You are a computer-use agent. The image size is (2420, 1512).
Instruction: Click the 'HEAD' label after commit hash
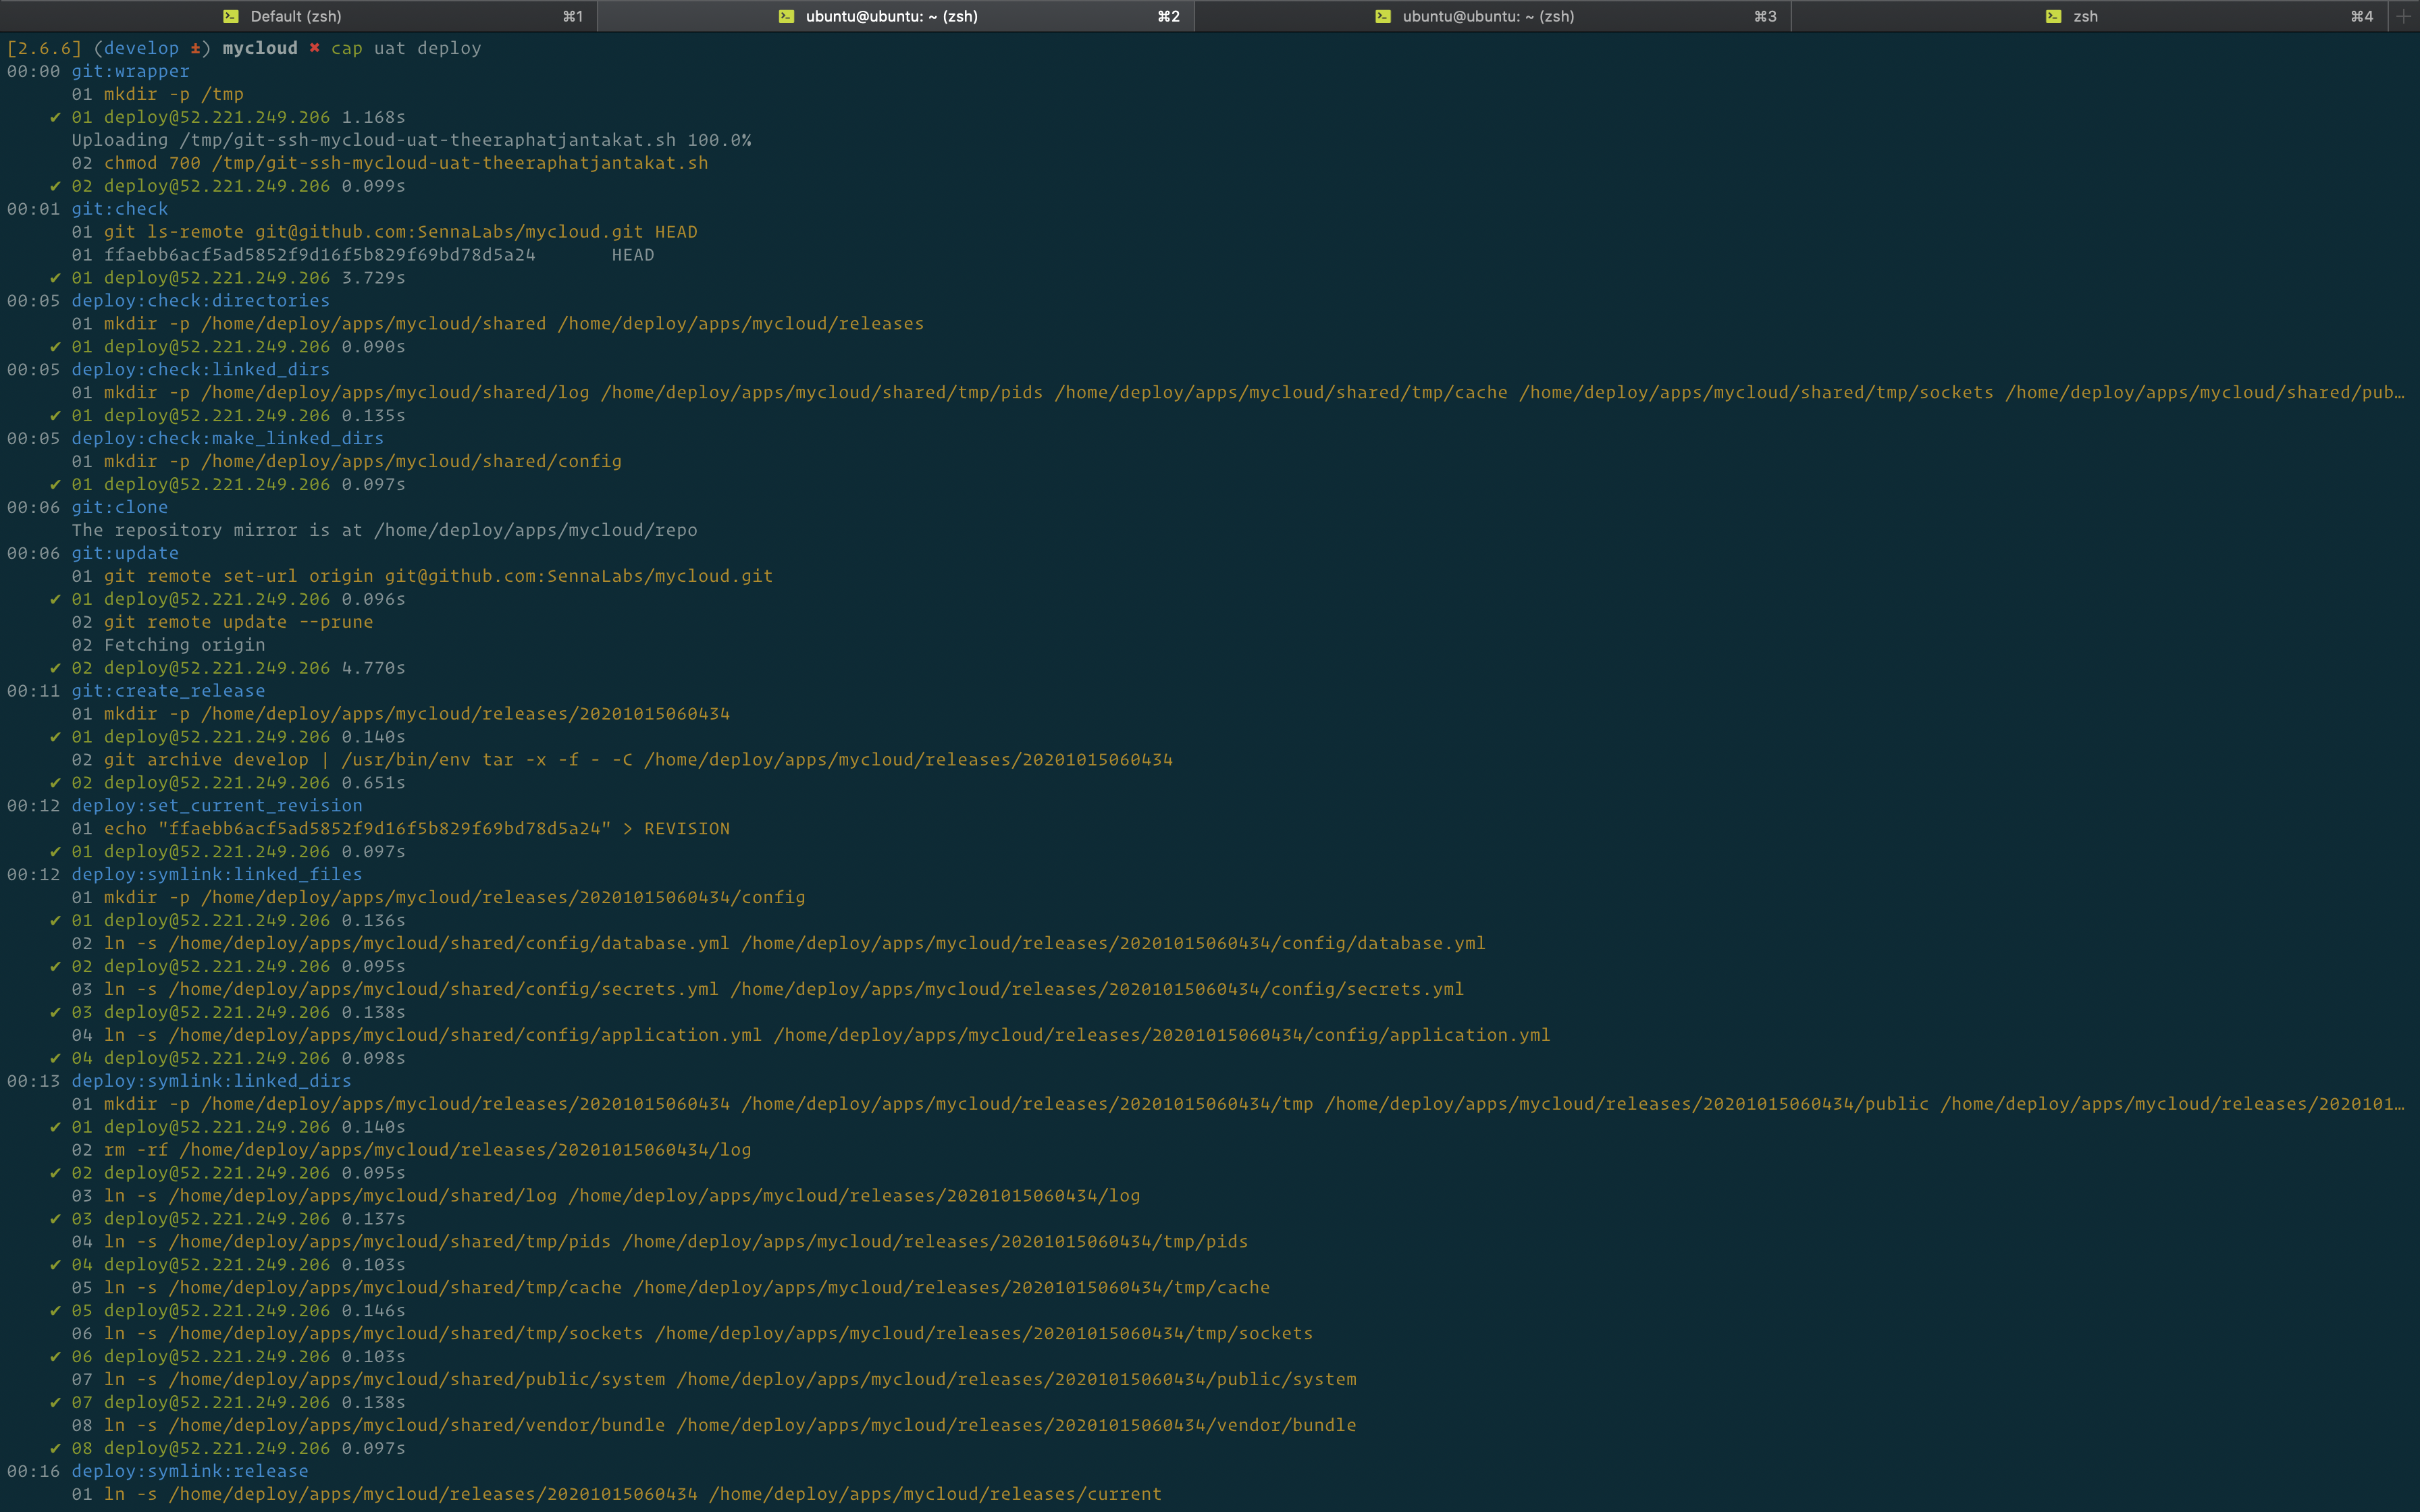633,255
